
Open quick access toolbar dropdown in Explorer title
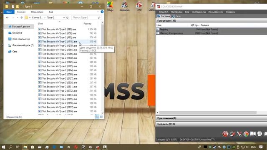[x=21, y=7]
